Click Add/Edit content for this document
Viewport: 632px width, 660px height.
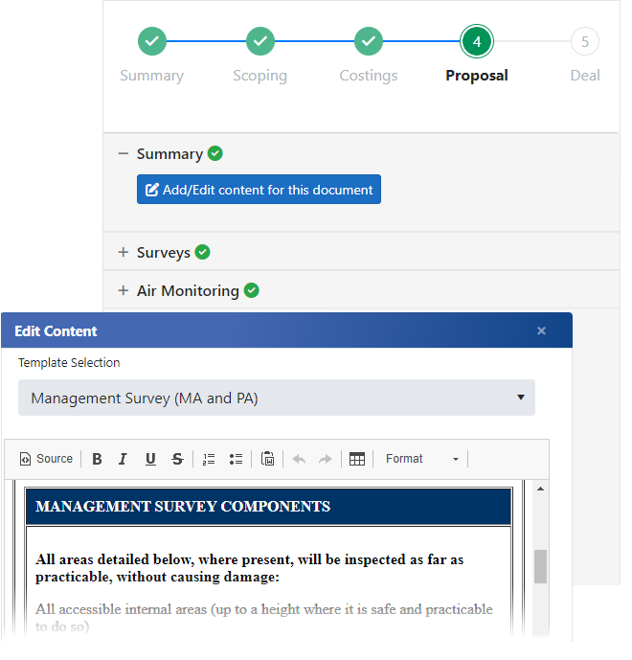coord(259,190)
